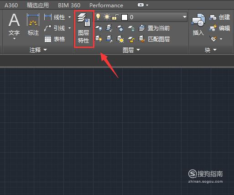
Task: Expand the Annotation (注释) panel
Action: coord(38,50)
